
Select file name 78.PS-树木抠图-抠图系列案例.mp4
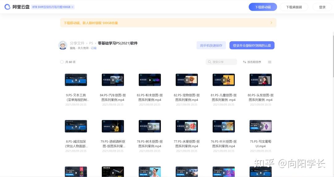coord(150,144)
